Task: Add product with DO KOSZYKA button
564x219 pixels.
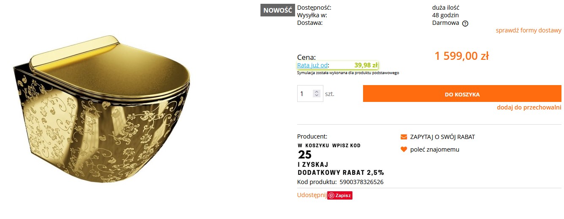Action: coord(462,93)
